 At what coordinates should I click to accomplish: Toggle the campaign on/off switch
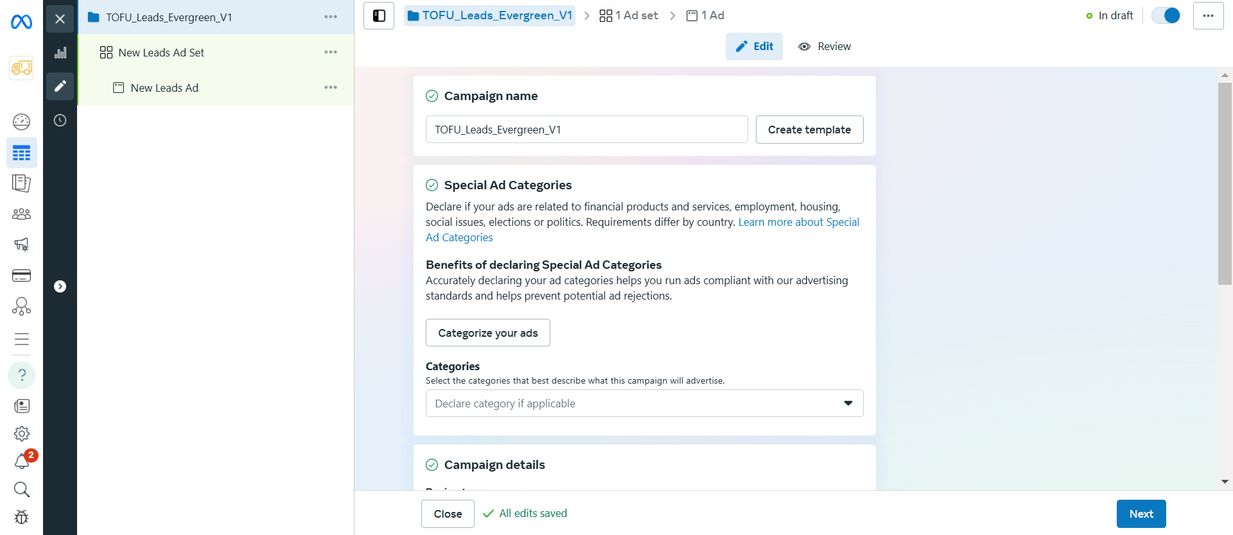(x=1166, y=15)
